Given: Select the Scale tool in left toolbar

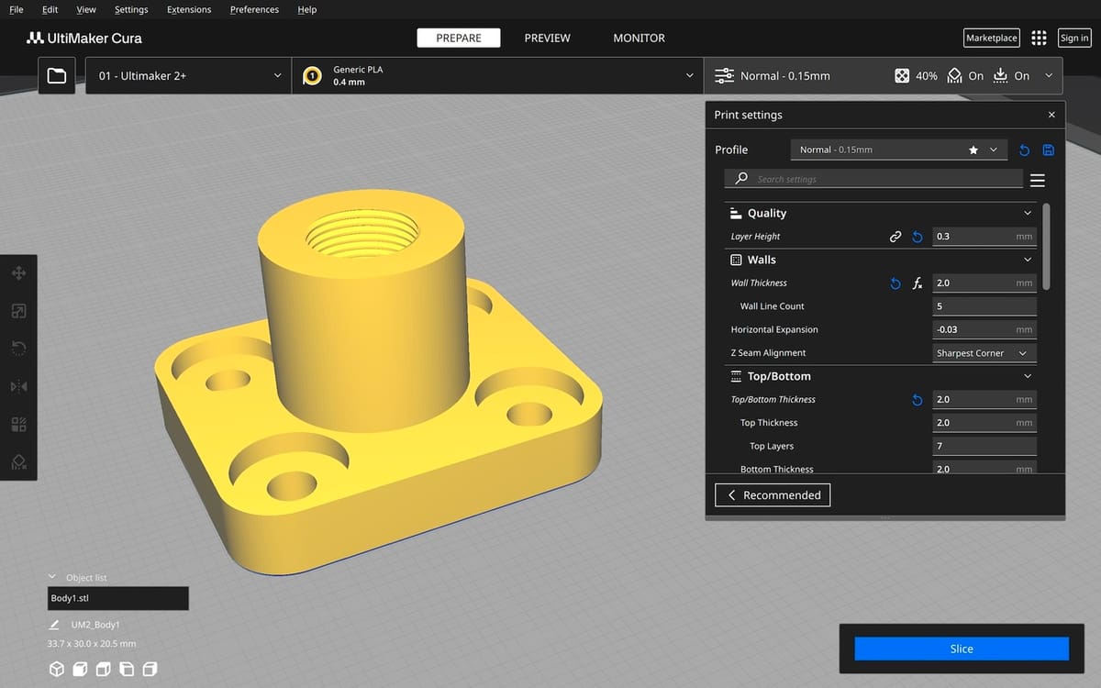Looking at the screenshot, I should (x=18, y=311).
